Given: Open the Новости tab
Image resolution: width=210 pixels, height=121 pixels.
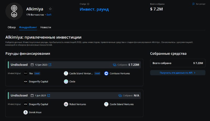Looking at the screenshot, I should (x=46, y=27).
